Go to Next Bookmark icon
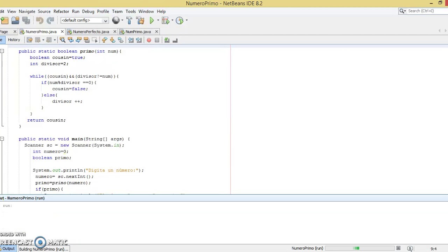The width and height of the screenshot is (448, 252). click(x=113, y=40)
